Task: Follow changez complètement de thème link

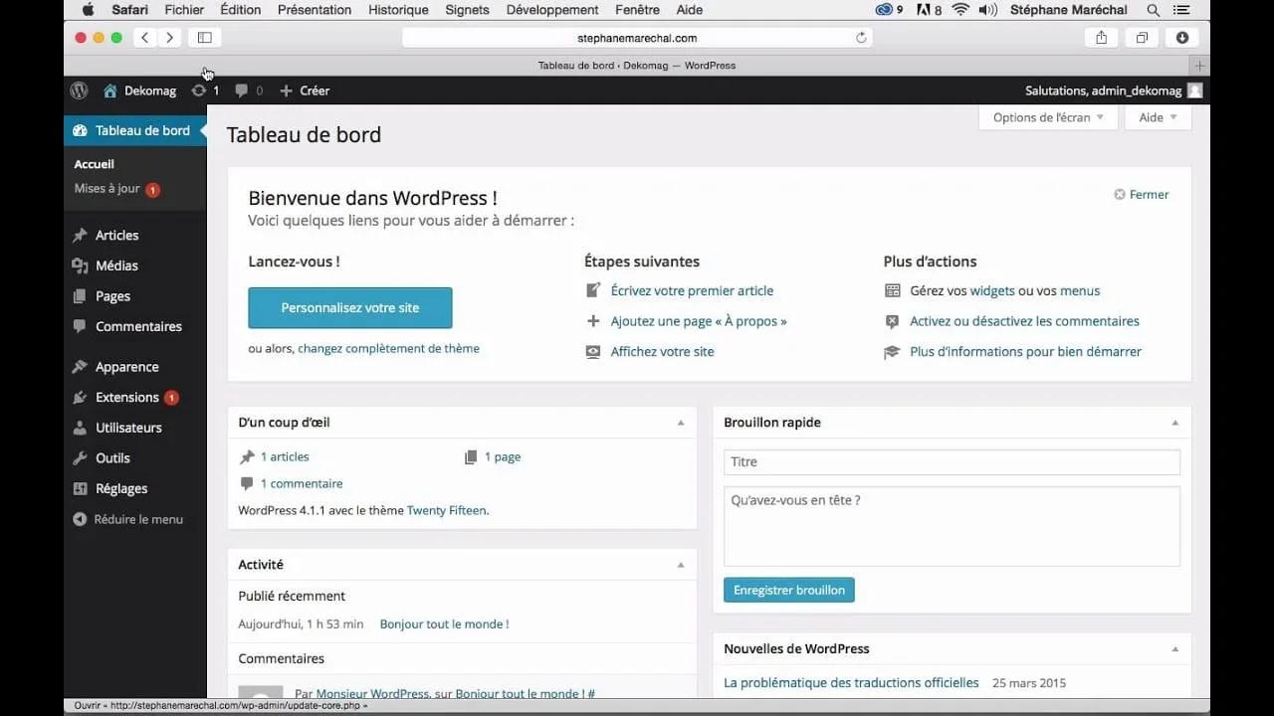Action: tap(388, 349)
